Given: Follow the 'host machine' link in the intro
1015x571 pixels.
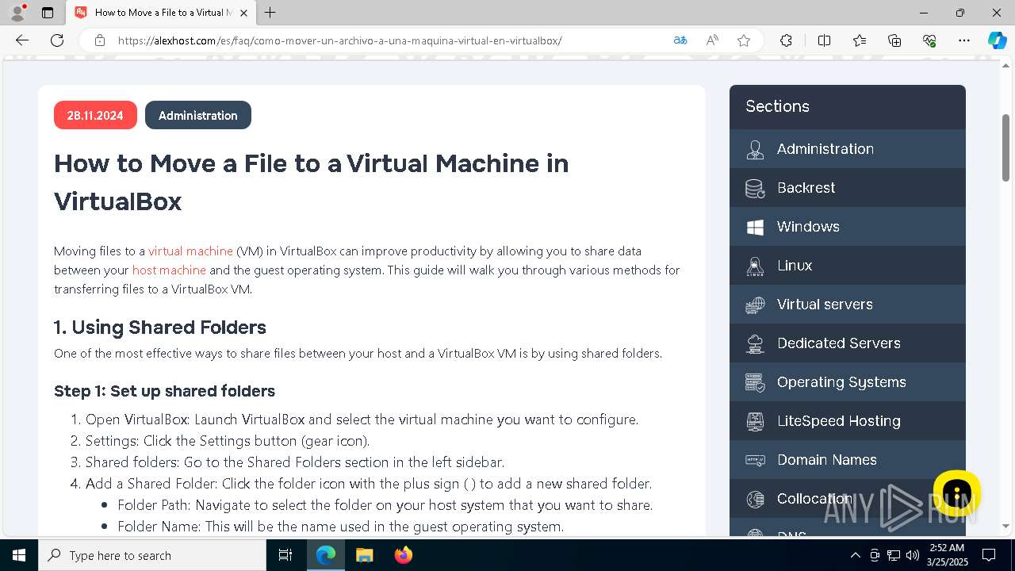Looking at the screenshot, I should click(169, 270).
